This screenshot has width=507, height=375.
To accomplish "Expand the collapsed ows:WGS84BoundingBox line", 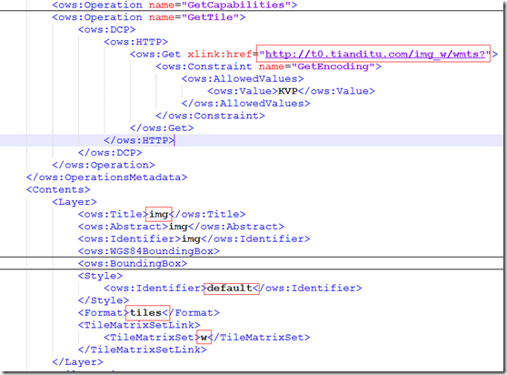I will [149, 251].
